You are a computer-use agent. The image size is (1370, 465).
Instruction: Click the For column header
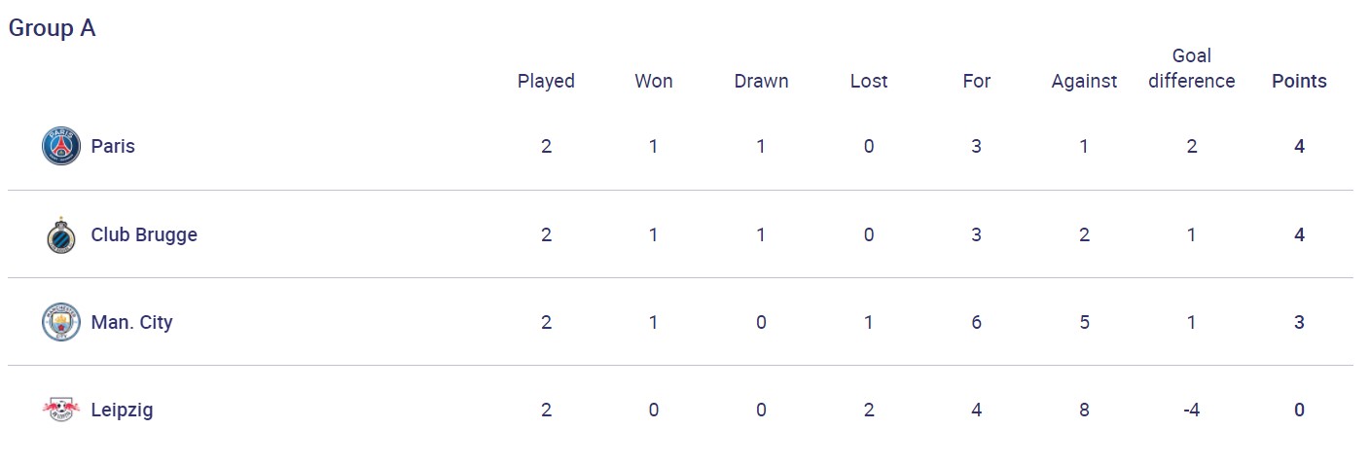[x=976, y=82]
